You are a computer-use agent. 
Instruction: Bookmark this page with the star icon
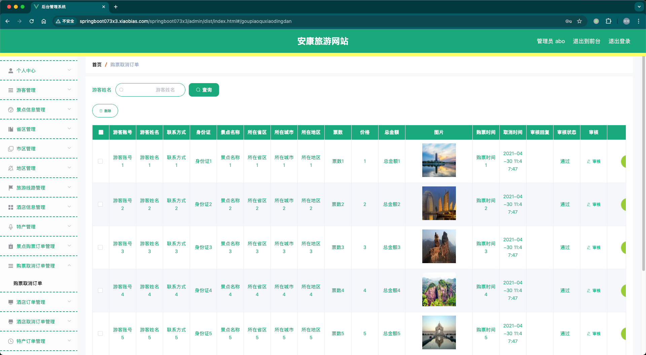pyautogui.click(x=579, y=21)
